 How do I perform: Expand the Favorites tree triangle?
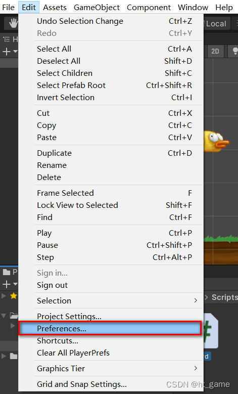point(4,296)
